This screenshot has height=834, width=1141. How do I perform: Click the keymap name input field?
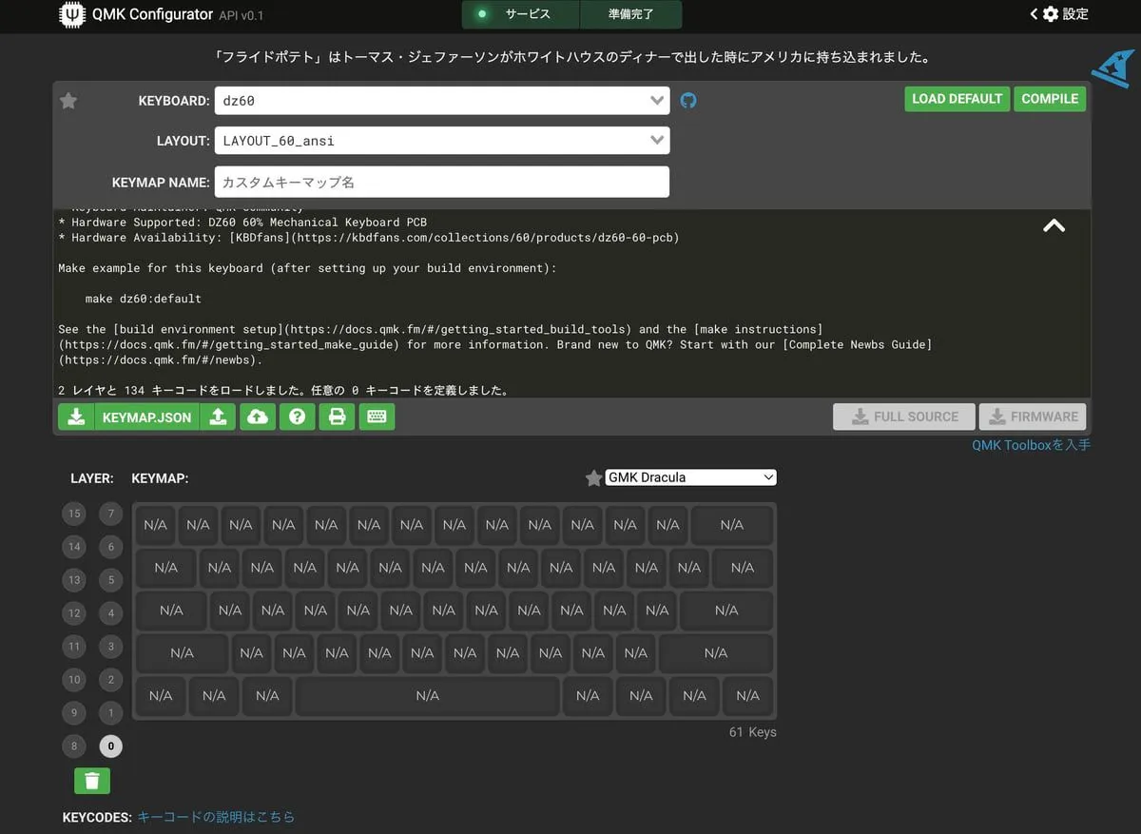pyautogui.click(x=441, y=182)
